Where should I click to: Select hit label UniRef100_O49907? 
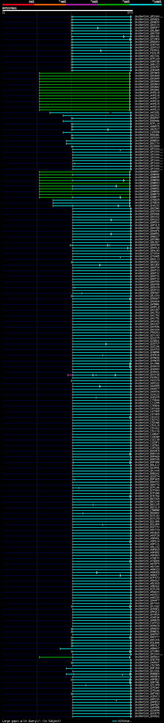pyautogui.click(x=147, y=663)
